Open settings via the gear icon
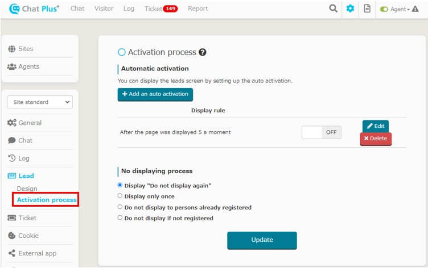The height and width of the screenshot is (268, 428). (350, 9)
